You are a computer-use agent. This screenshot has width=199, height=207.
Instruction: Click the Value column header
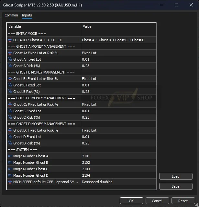click(x=118, y=26)
